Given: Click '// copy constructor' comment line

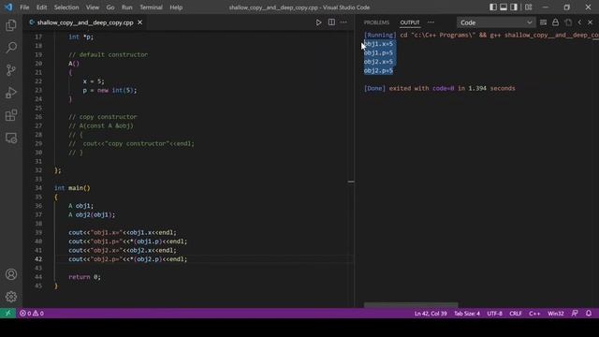Looking at the screenshot, I should tap(102, 117).
